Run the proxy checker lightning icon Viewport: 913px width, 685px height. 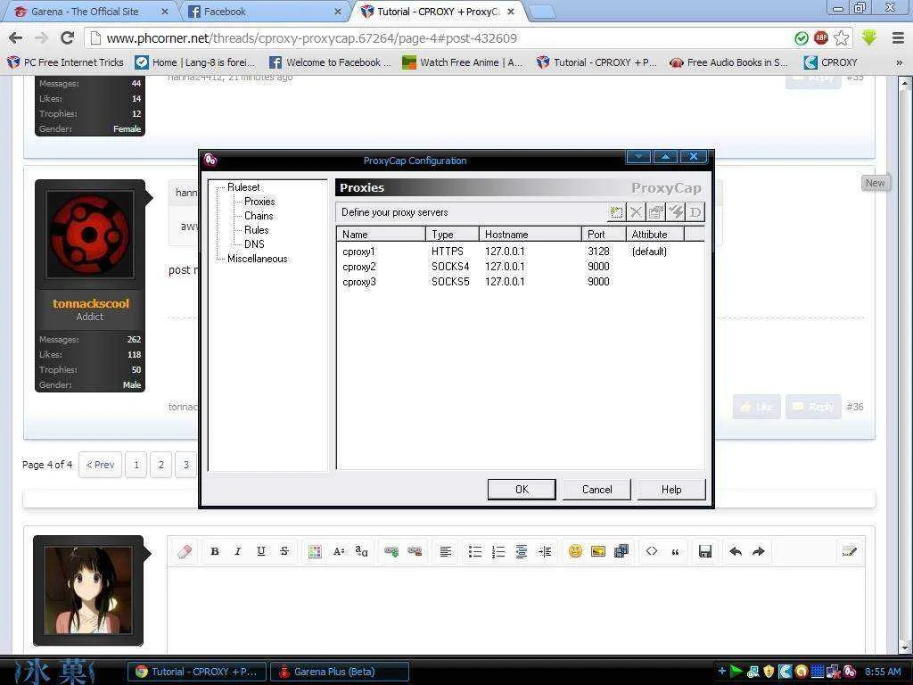[676, 212]
